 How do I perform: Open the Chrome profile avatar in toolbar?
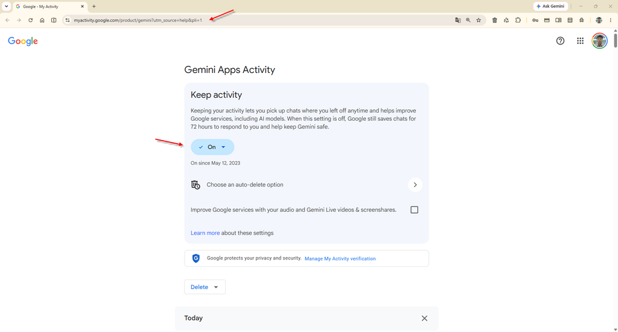599,20
